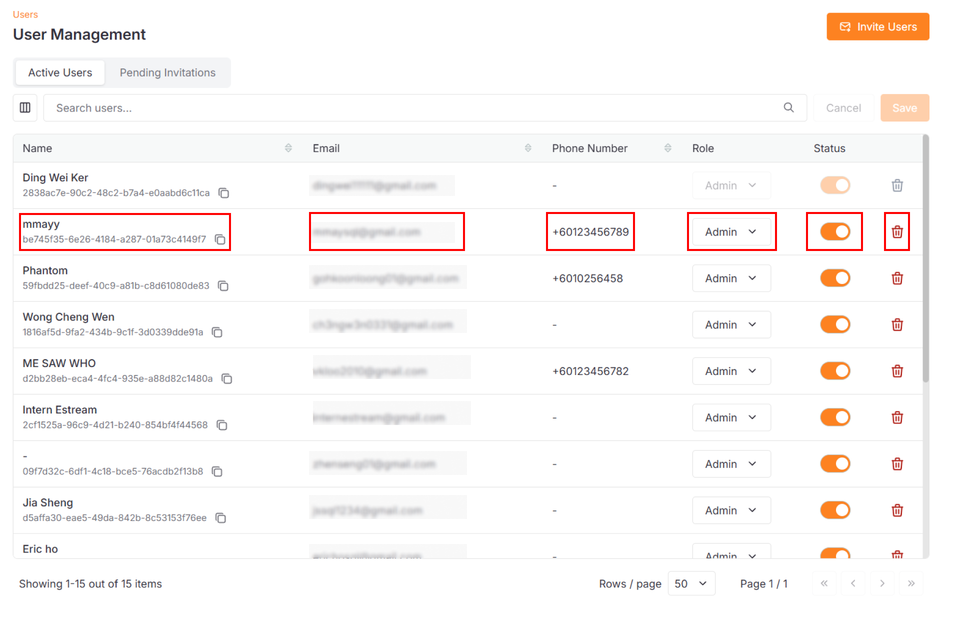Sort users by Name
Image resolution: width=957 pixels, height=623 pixels.
point(288,147)
